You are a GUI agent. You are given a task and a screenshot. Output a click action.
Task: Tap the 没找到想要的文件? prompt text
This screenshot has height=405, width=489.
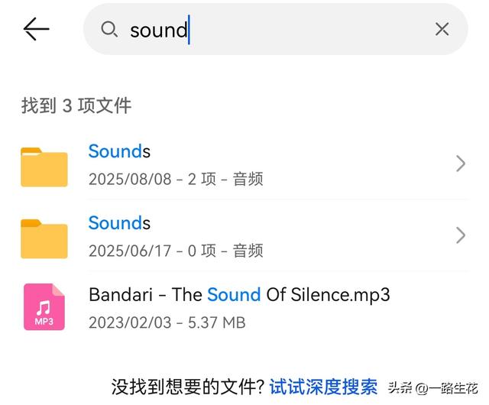188,387
